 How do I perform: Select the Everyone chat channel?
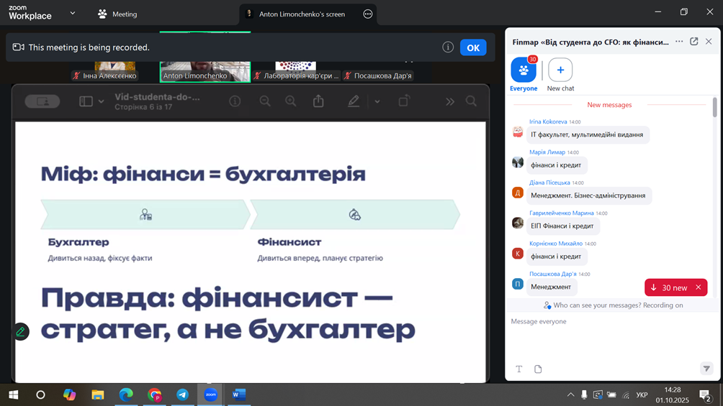[524, 70]
